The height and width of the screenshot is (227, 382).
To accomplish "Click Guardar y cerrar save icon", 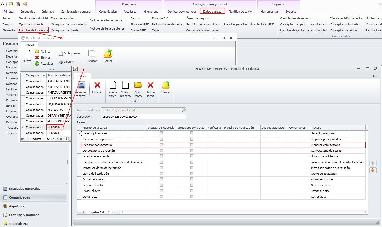I will pyautogui.click(x=81, y=85).
